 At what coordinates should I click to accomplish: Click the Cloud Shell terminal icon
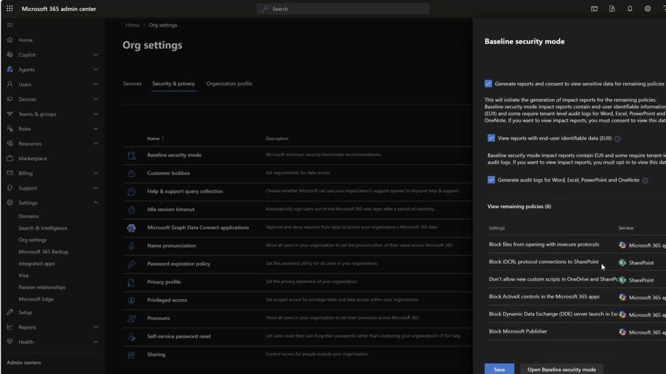[594, 9]
